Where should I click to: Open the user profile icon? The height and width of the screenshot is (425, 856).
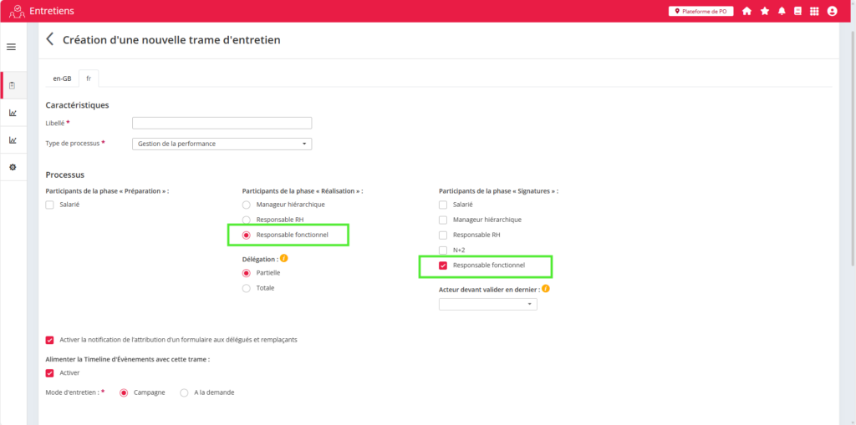(832, 11)
